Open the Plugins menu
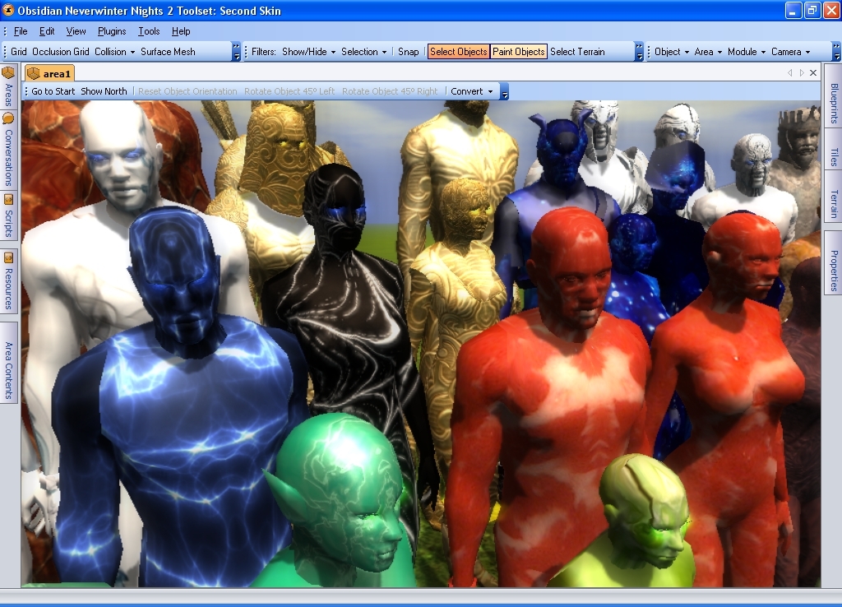 point(112,31)
